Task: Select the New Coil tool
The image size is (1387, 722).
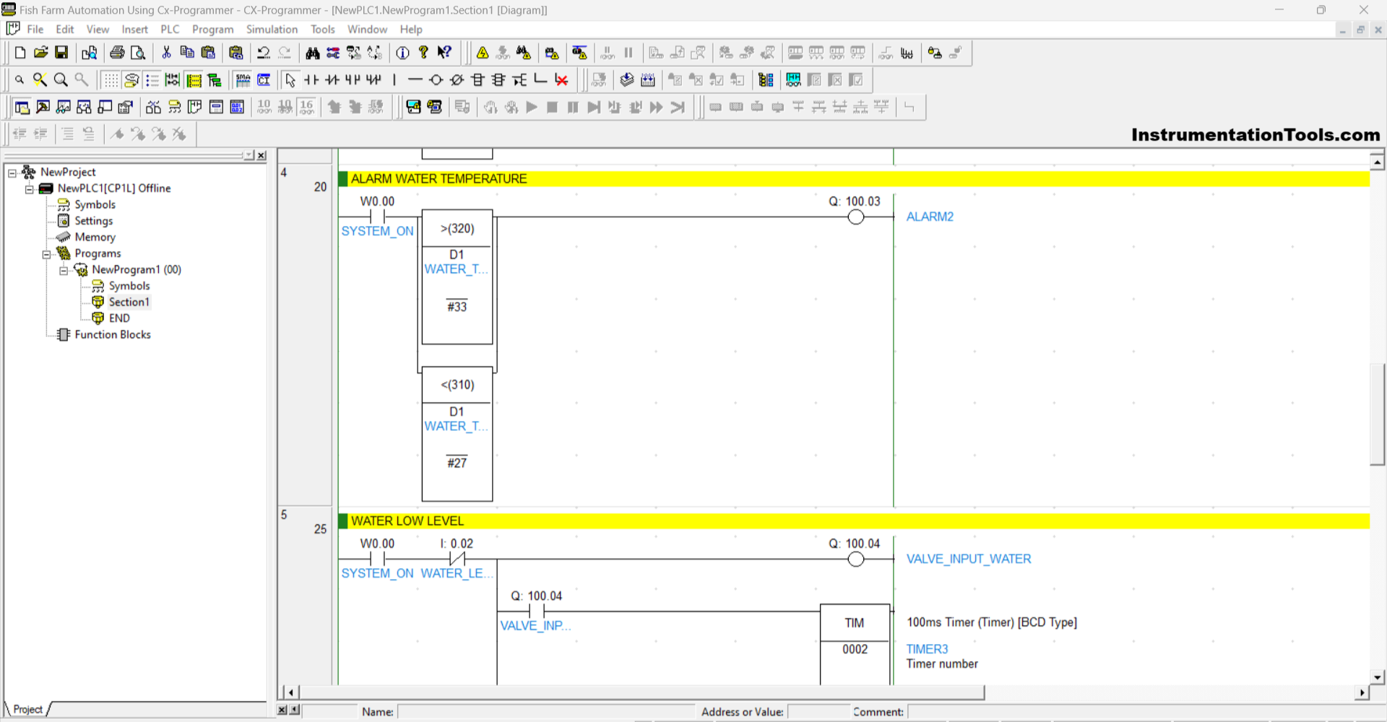Action: pos(436,80)
